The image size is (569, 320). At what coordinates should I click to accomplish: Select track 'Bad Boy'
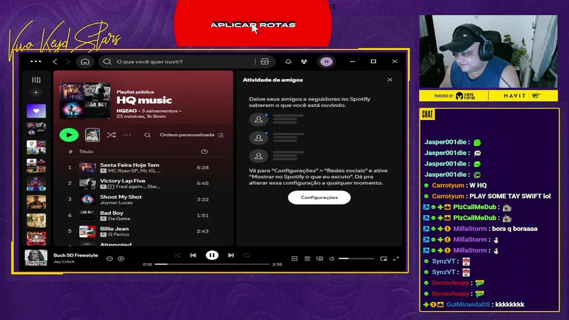tap(112, 213)
